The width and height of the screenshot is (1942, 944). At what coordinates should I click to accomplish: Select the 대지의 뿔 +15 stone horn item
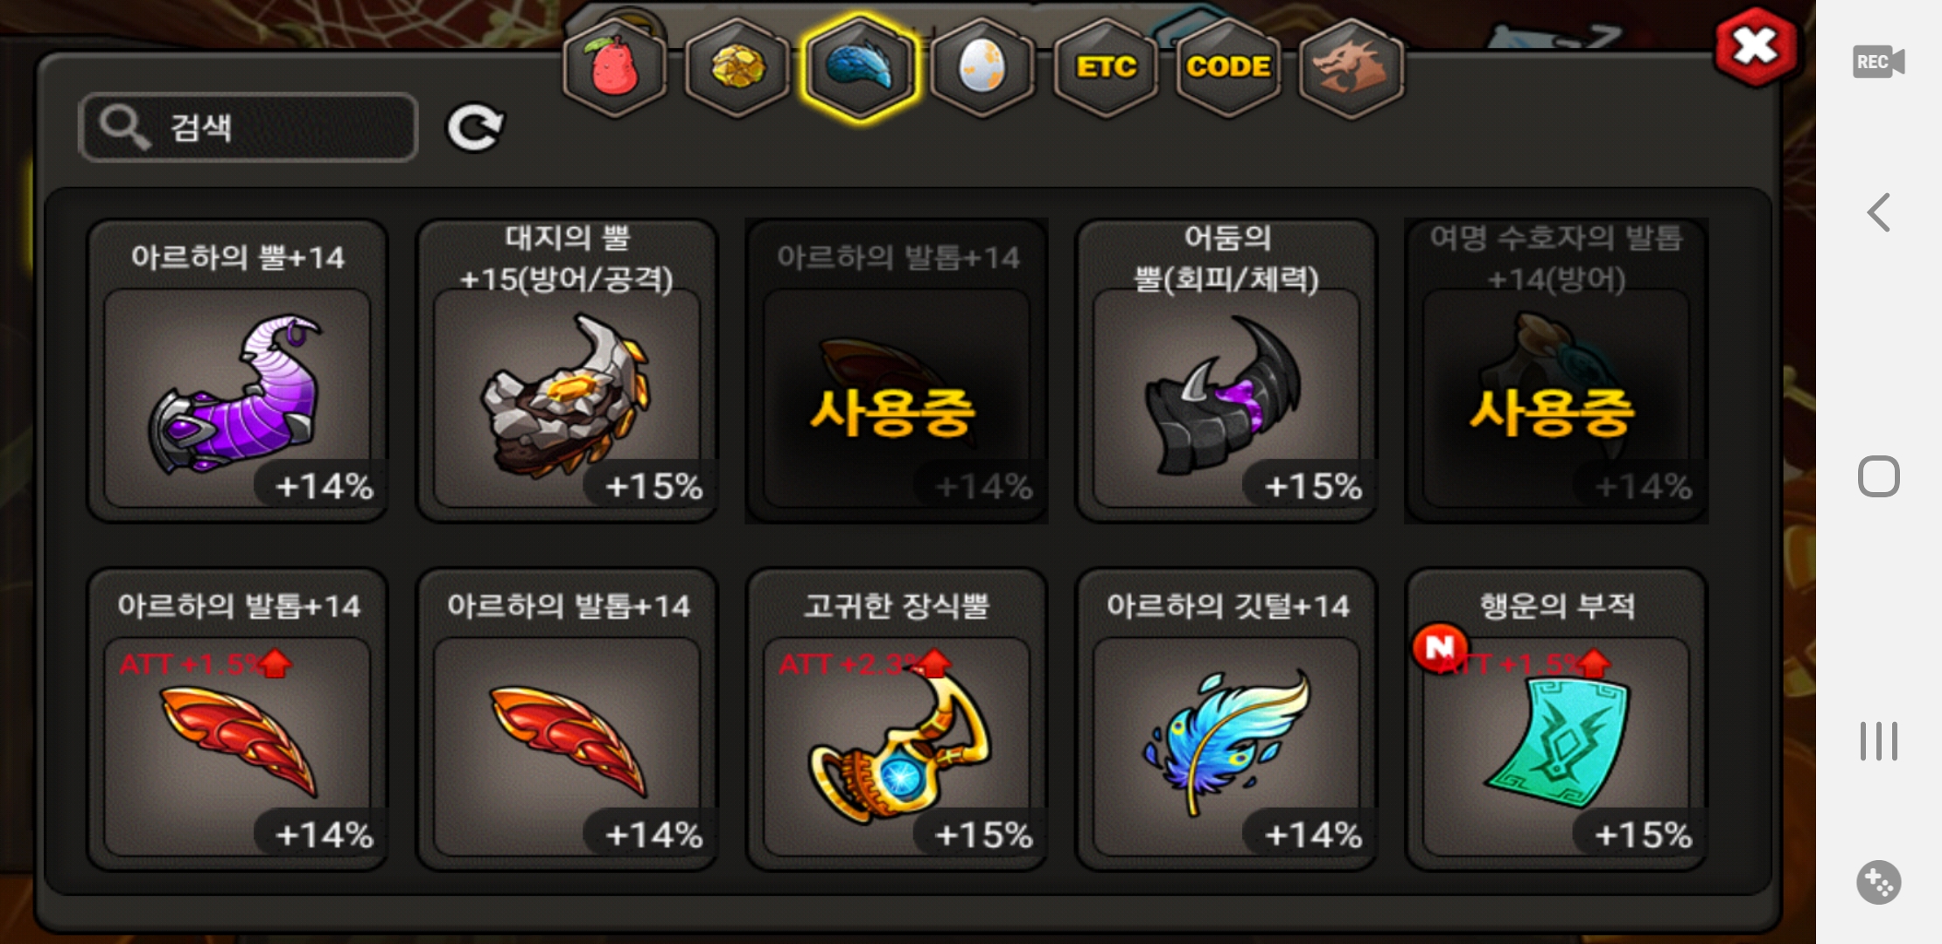(567, 371)
